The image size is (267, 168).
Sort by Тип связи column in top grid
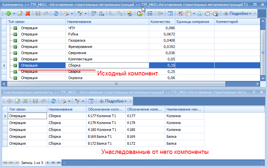(x=36, y=22)
